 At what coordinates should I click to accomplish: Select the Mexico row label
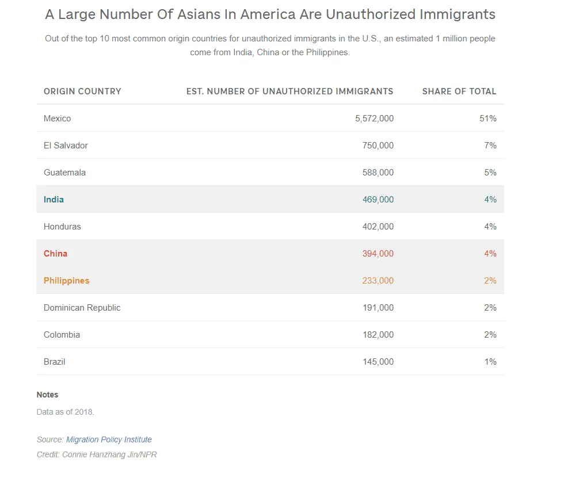[x=58, y=118]
